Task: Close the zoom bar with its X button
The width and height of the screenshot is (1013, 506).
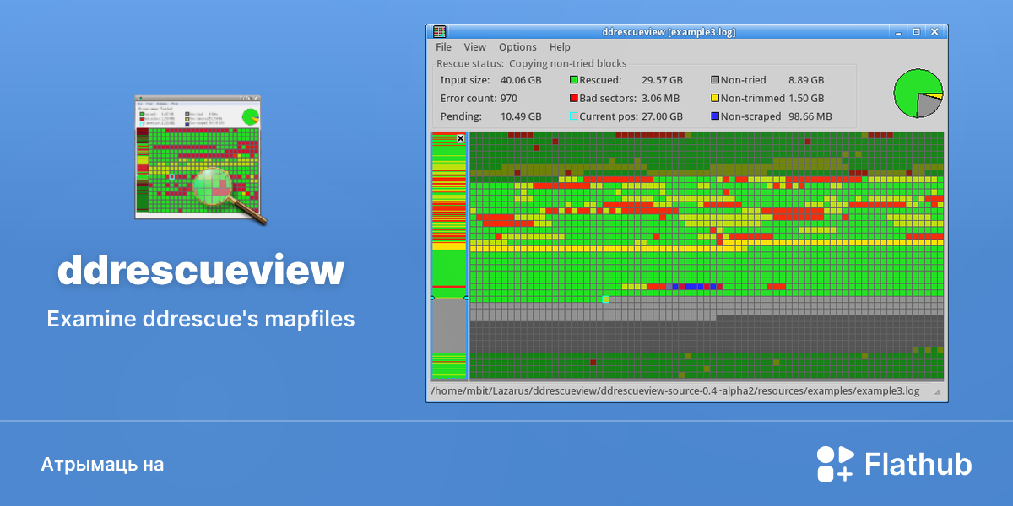Action: point(460,137)
